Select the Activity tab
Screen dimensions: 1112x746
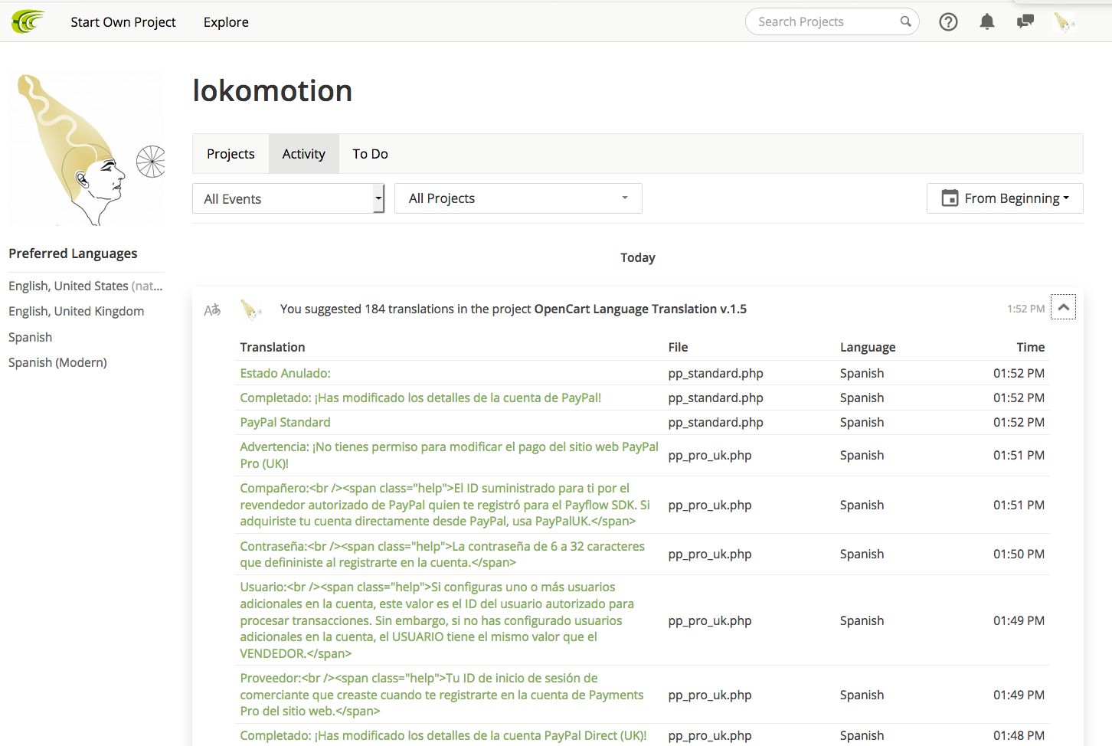304,153
